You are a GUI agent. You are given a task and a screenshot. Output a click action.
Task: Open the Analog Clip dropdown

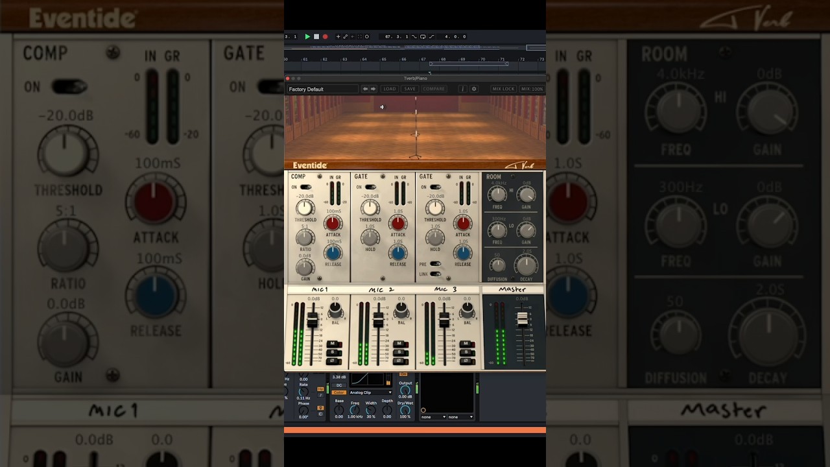(x=370, y=392)
